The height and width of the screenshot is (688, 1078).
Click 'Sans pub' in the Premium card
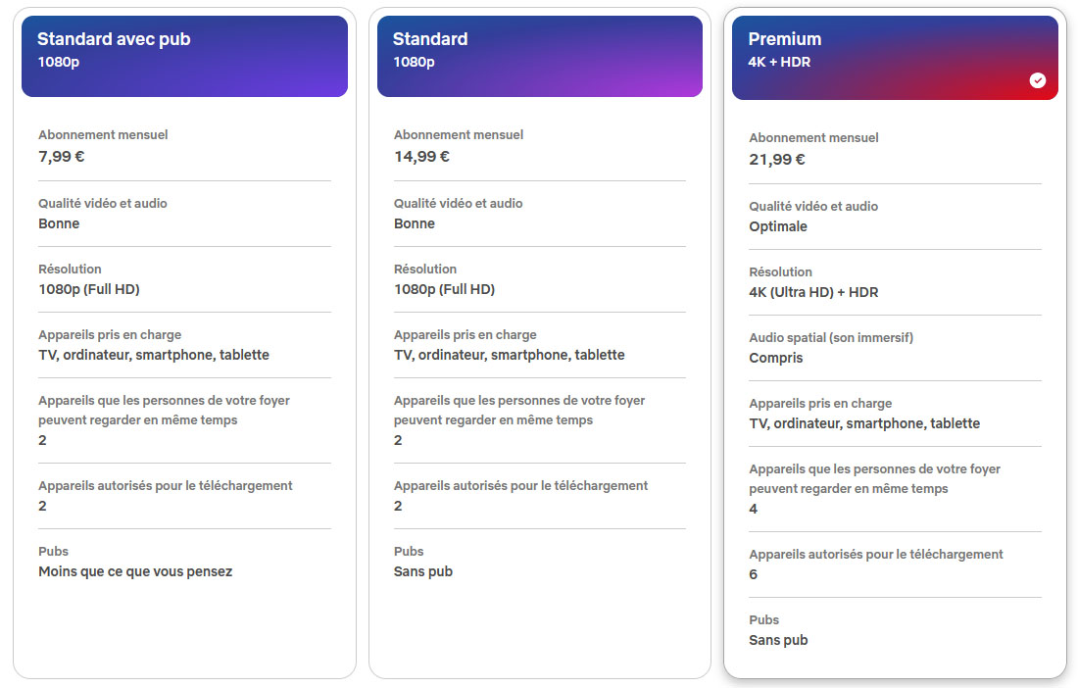pyautogui.click(x=778, y=641)
